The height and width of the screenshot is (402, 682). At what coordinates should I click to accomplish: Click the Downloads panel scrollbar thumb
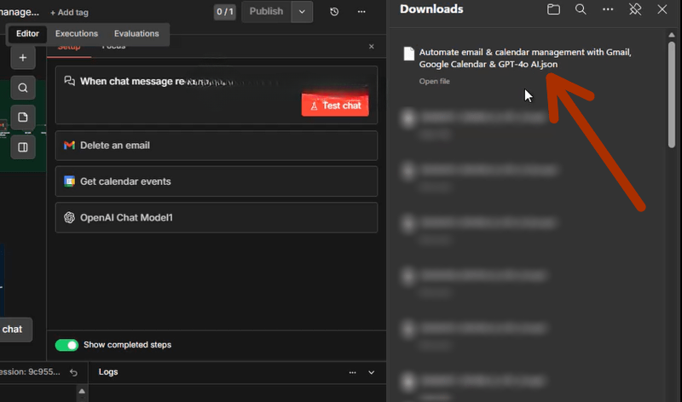pos(672,95)
